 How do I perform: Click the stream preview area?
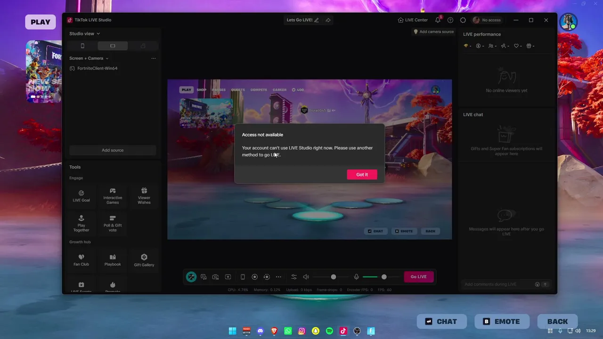click(310, 159)
